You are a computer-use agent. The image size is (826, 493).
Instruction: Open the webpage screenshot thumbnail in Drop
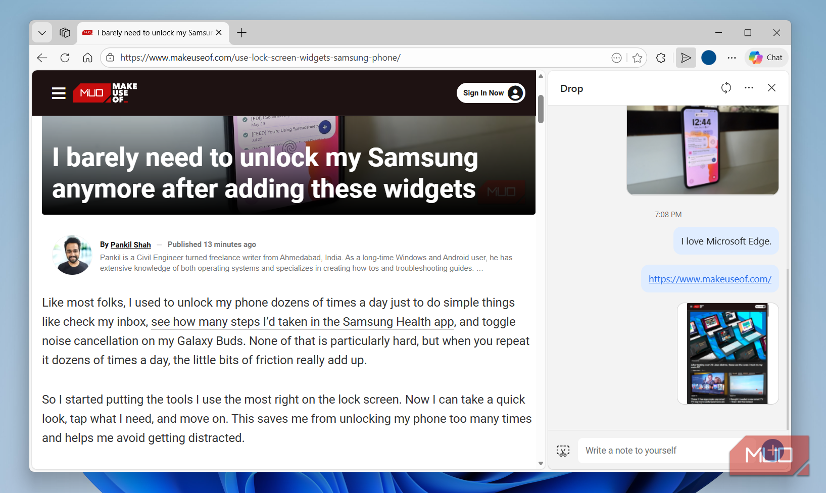pyautogui.click(x=727, y=354)
